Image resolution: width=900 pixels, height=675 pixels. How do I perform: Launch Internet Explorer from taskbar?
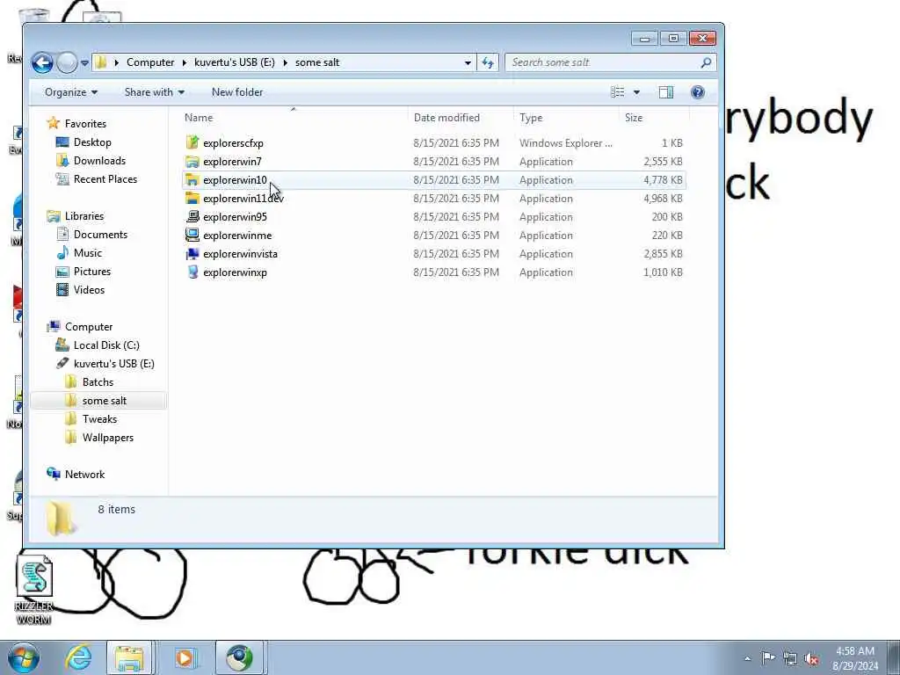tap(78, 657)
